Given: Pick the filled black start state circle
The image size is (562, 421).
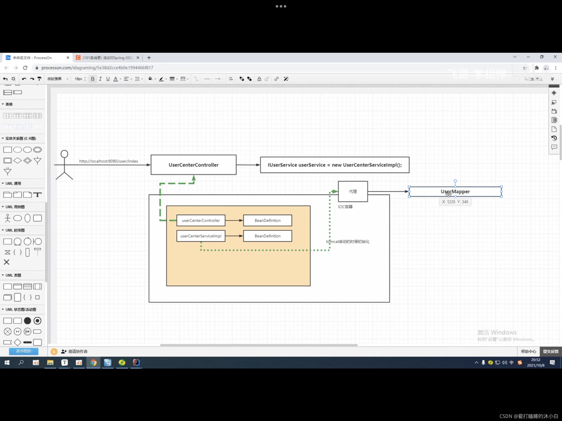Looking at the screenshot, I should [x=28, y=321].
